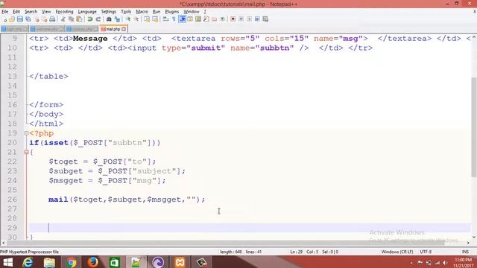Image resolution: width=477 pixels, height=268 pixels.
Task: Click the Windows (CR LF) status entry
Action: pos(397,252)
